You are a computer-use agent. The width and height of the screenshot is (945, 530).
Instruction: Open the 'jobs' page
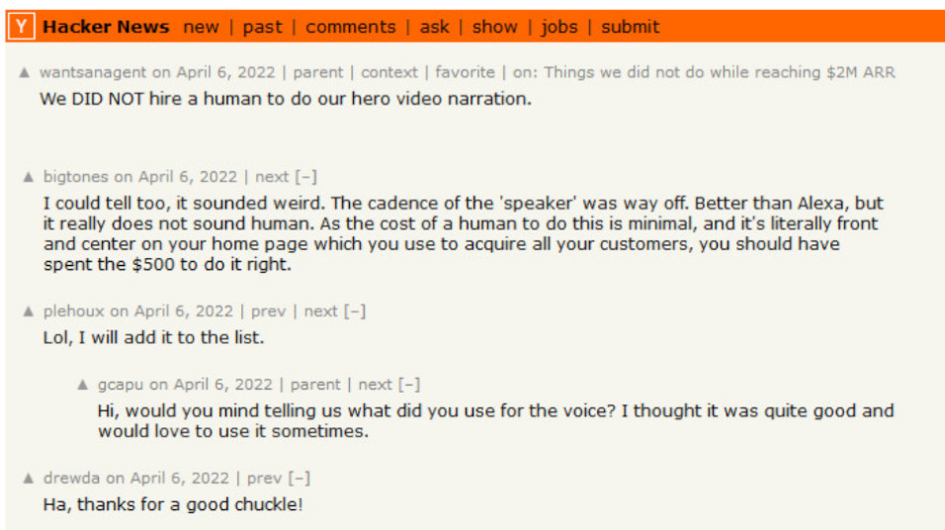tap(558, 27)
